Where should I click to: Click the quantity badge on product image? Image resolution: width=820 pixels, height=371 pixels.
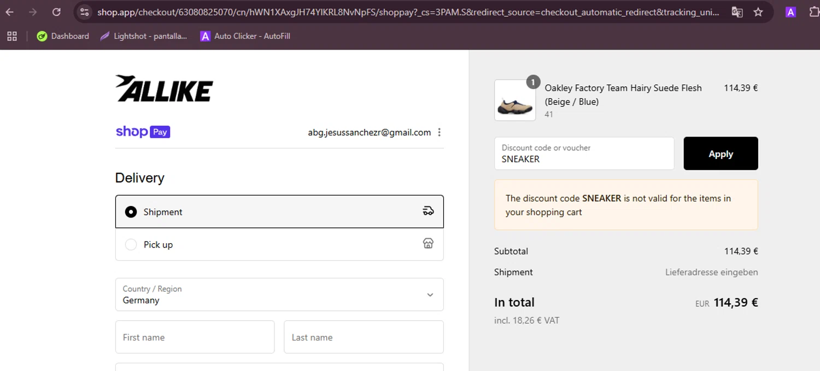pyautogui.click(x=533, y=82)
